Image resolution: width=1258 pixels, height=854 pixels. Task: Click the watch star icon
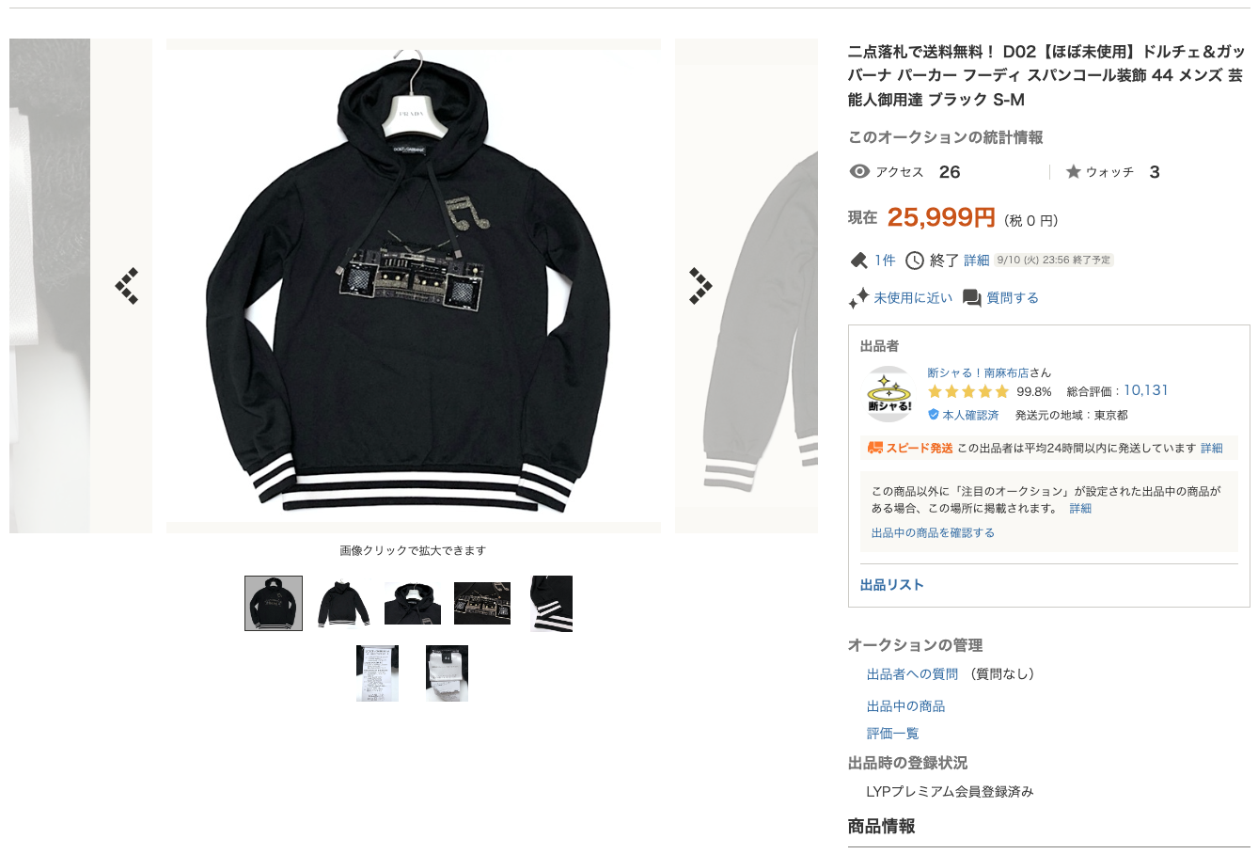1073,171
